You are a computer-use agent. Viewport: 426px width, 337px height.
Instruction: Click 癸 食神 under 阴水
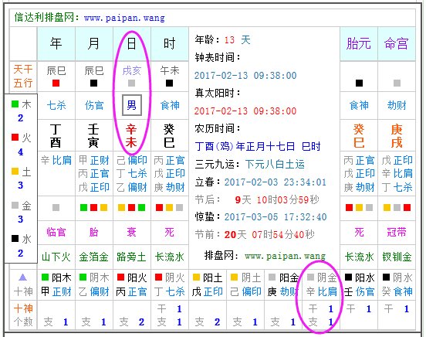pyautogui.click(x=397, y=292)
